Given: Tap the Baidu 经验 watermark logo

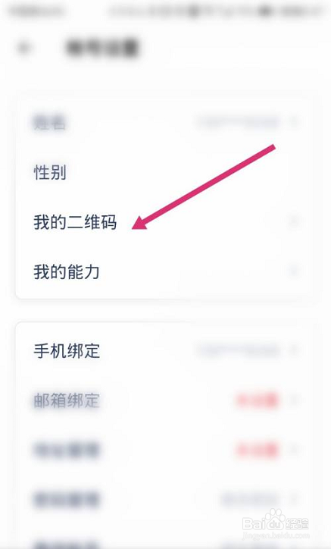Looking at the screenshot, I should (x=276, y=524).
